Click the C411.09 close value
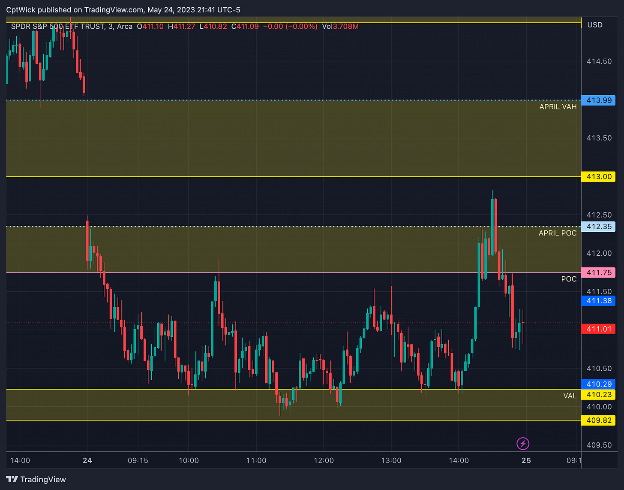 tap(245, 26)
